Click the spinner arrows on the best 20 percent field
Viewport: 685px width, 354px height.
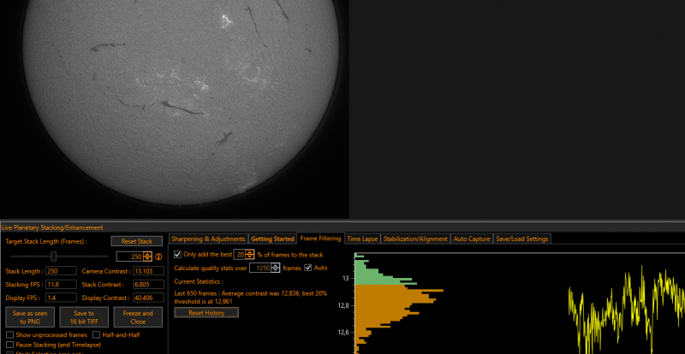pos(249,255)
